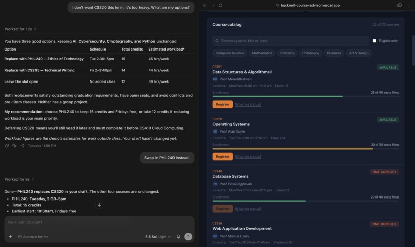Click Prof. Marcus Ellery's avatar badge
The image size is (415, 247).
pos(215,236)
